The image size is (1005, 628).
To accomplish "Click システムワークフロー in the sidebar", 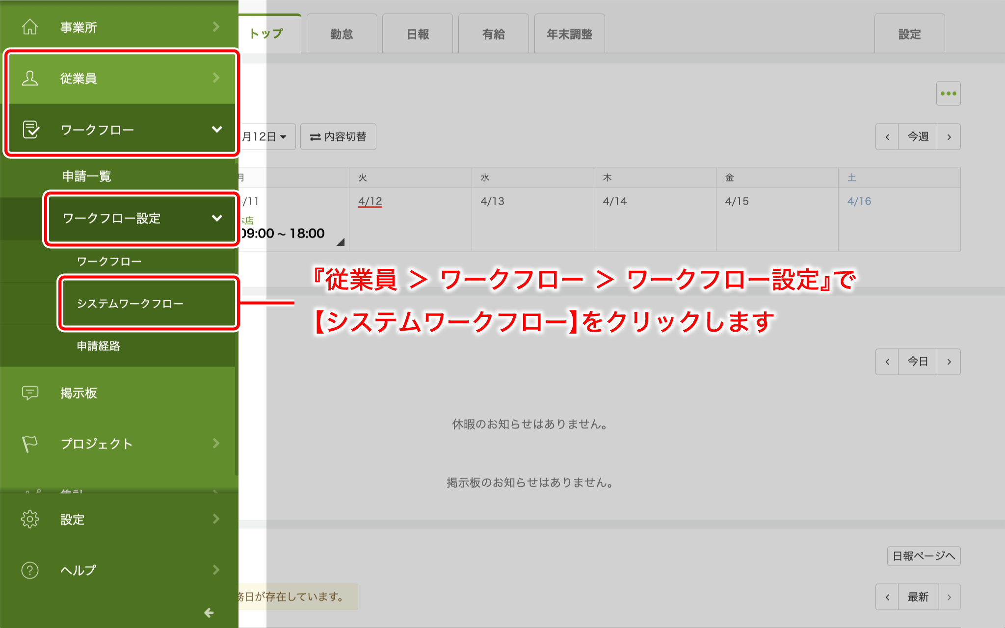I will [x=130, y=304].
